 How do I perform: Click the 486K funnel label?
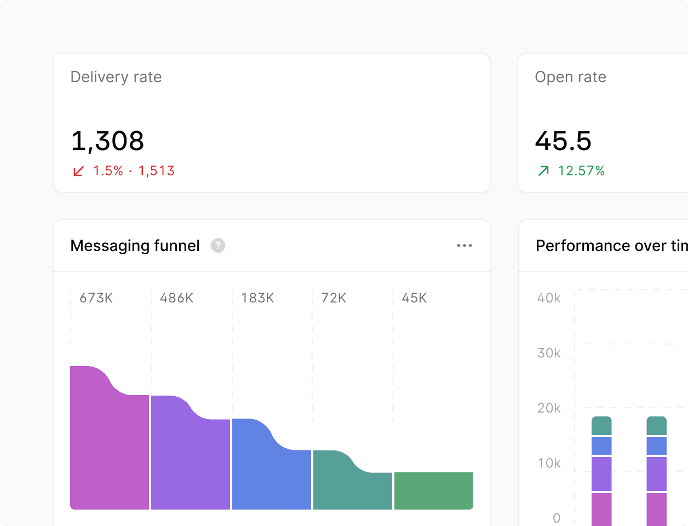tap(177, 298)
